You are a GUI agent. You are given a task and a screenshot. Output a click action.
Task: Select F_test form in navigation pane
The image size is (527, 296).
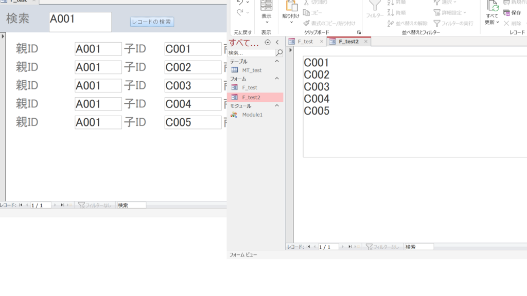point(249,88)
